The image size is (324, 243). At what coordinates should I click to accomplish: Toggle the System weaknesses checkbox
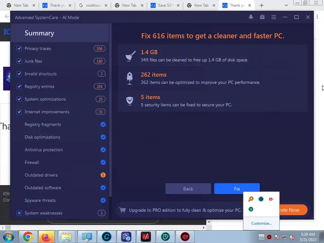point(19,213)
